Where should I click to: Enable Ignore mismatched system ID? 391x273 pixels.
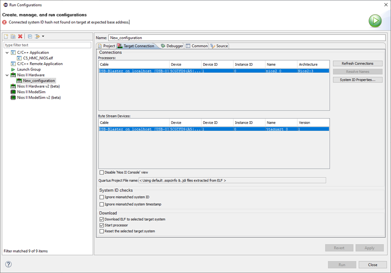pos(102,197)
